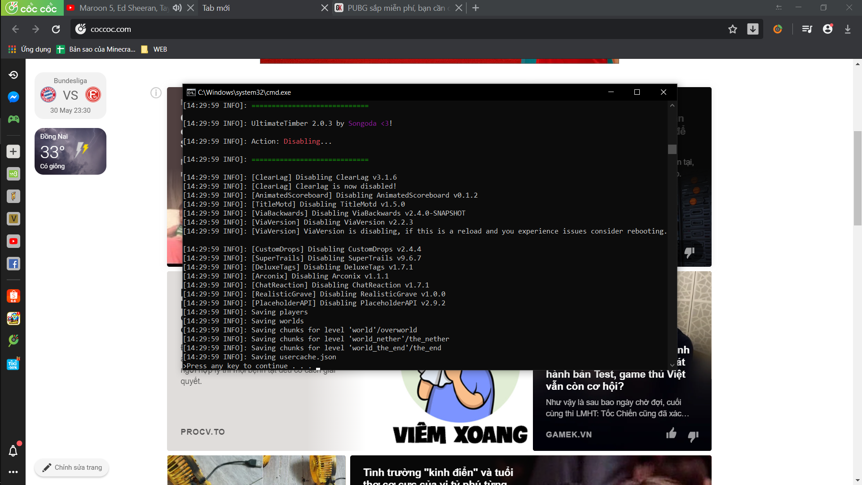Add a new sidebar shortcut with plus
The image size is (862, 485).
coord(13,151)
